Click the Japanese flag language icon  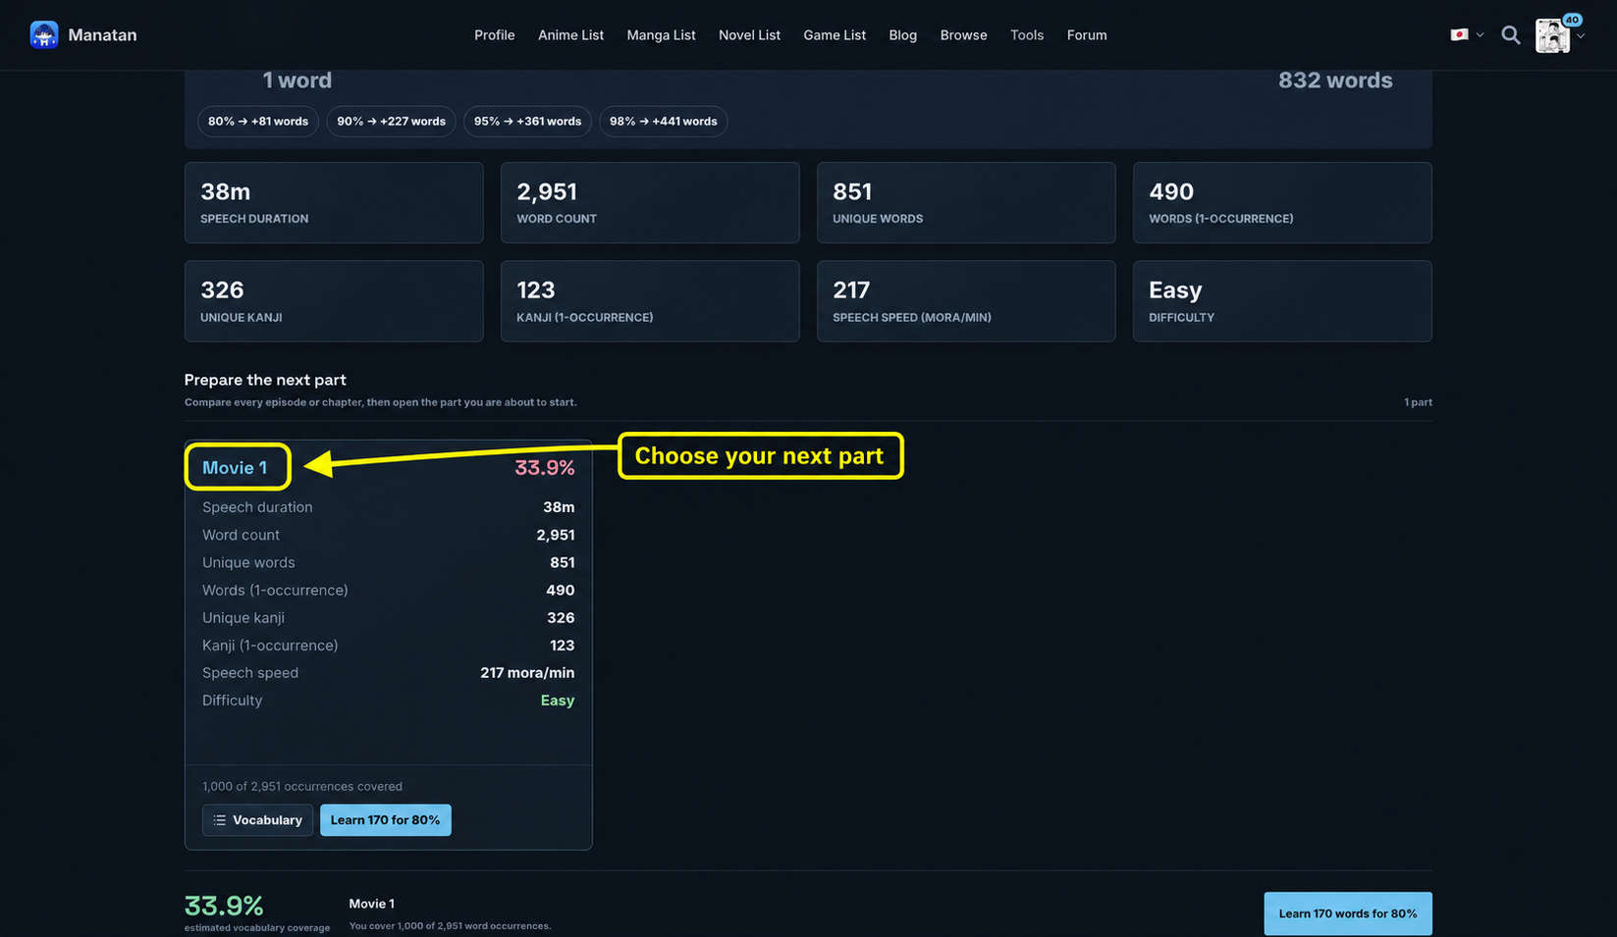[1460, 34]
